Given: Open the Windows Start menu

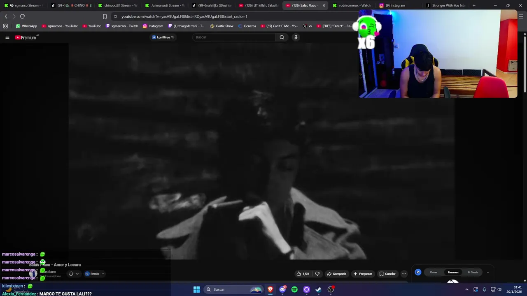Looking at the screenshot, I should click(x=196, y=289).
